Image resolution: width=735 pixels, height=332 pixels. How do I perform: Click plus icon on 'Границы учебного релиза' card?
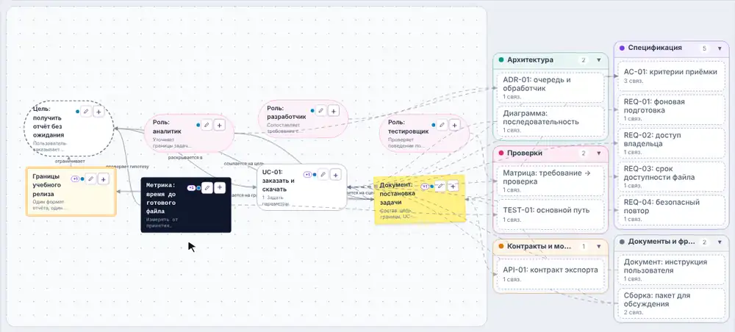104,178
